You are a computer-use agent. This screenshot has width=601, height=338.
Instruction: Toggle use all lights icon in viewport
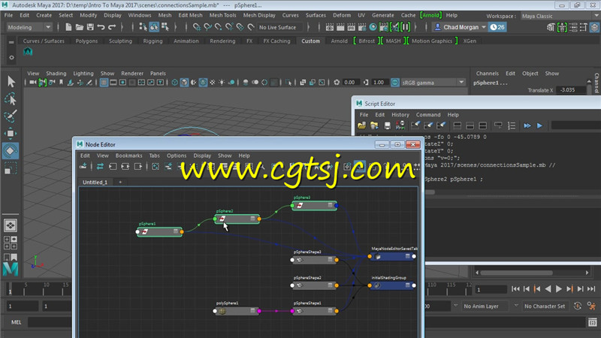point(222,83)
